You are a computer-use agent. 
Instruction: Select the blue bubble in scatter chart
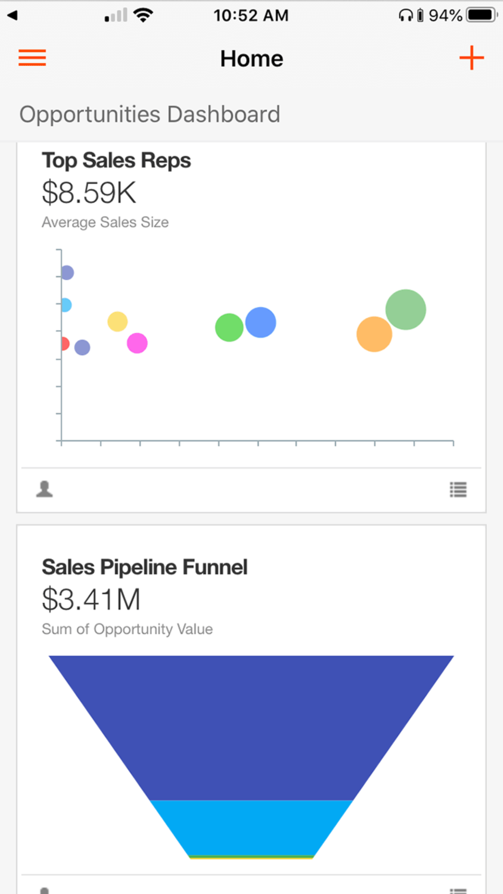(261, 322)
